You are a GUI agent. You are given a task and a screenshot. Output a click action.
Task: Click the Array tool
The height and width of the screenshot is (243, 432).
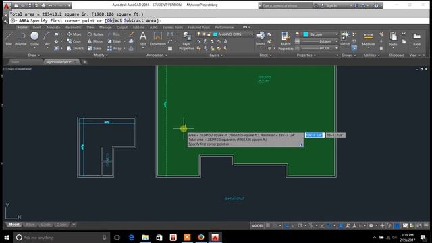tap(114, 48)
